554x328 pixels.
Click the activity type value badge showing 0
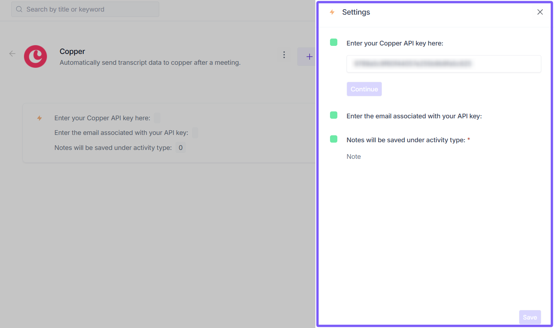tap(180, 148)
